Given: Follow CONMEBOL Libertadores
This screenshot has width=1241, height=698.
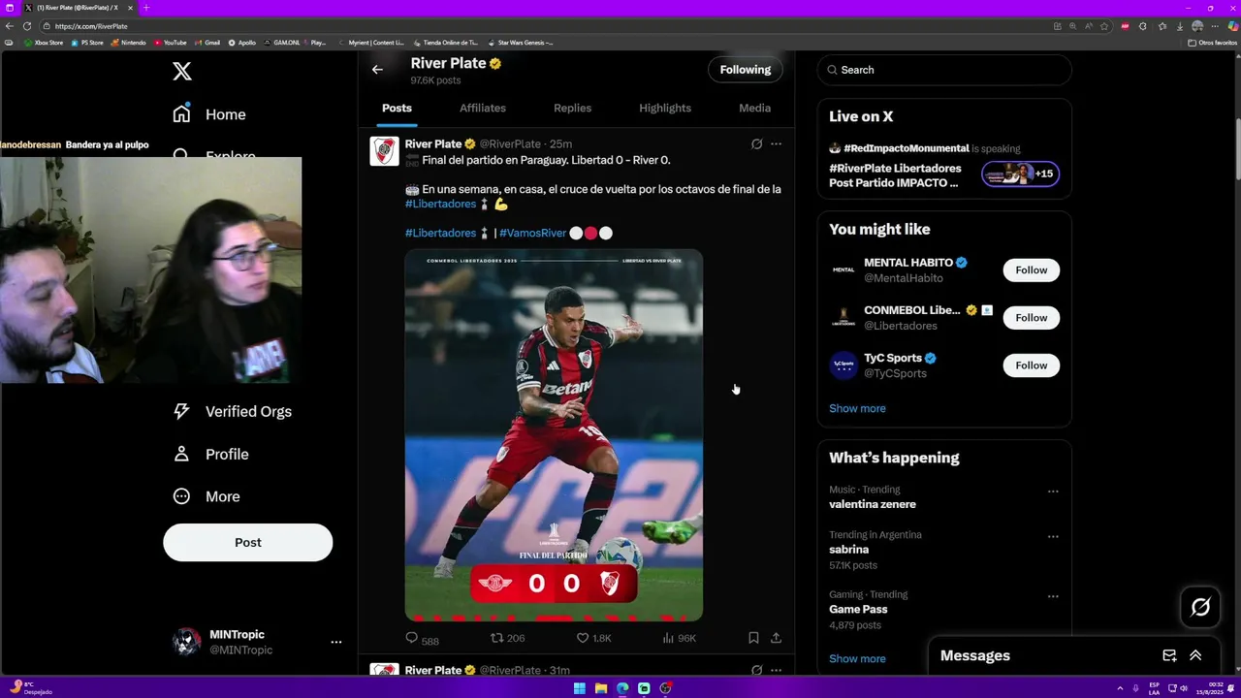Looking at the screenshot, I should [x=1032, y=318].
